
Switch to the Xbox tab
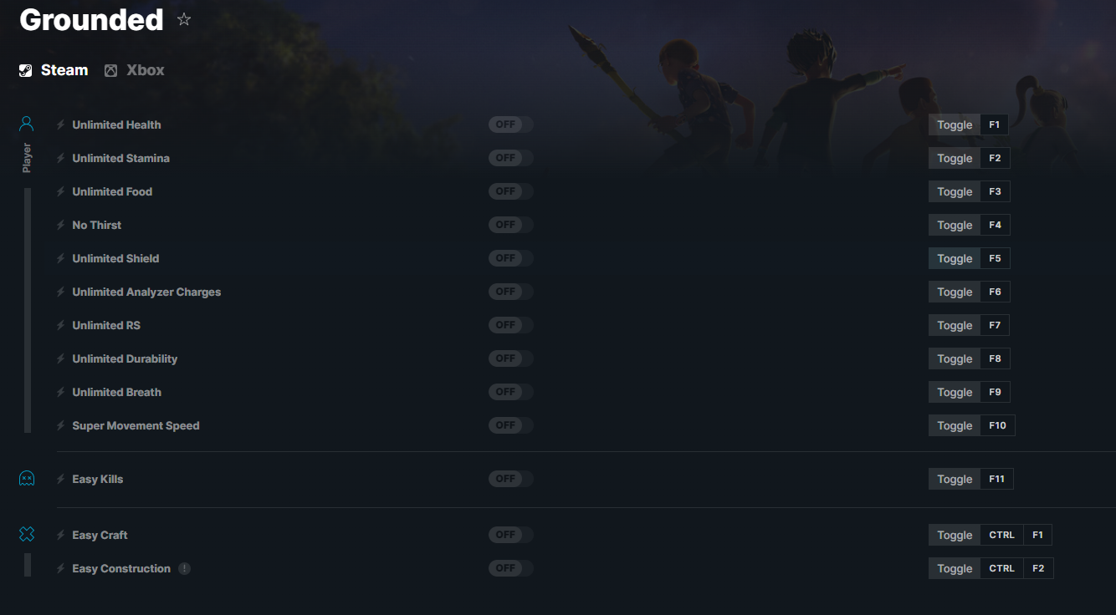click(135, 70)
